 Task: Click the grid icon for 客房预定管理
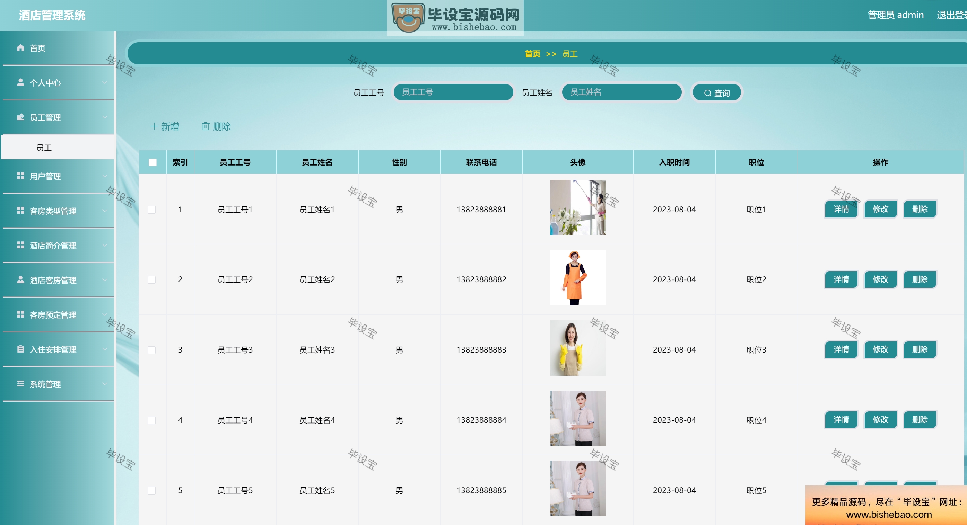pyautogui.click(x=21, y=314)
